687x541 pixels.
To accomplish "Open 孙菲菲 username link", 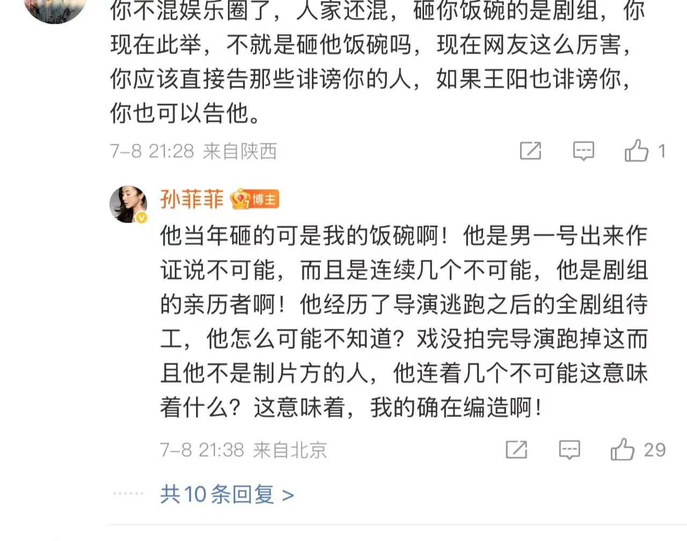I will [192, 199].
